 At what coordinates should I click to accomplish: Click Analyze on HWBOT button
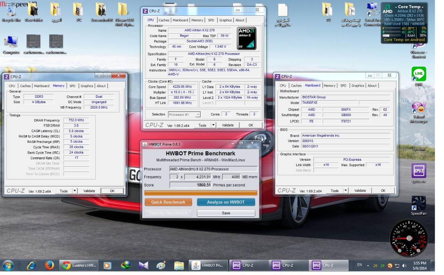click(x=226, y=202)
